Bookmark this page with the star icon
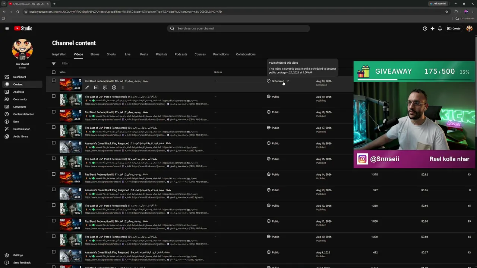Screen dimensions: 477x268 [446, 12]
